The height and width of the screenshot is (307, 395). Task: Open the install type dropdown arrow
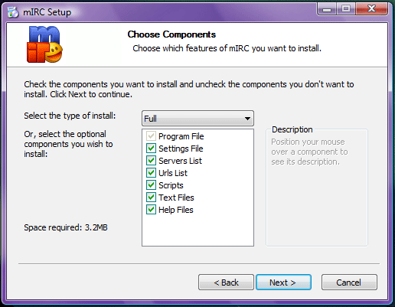(x=247, y=119)
